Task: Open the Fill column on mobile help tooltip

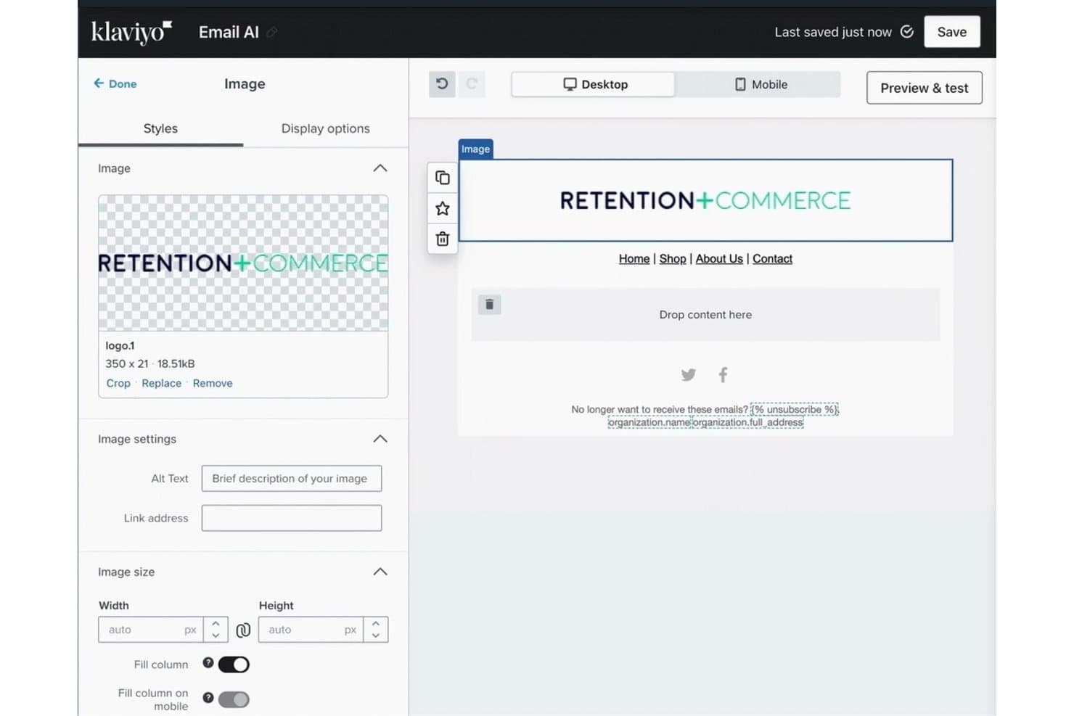Action: coord(208,697)
